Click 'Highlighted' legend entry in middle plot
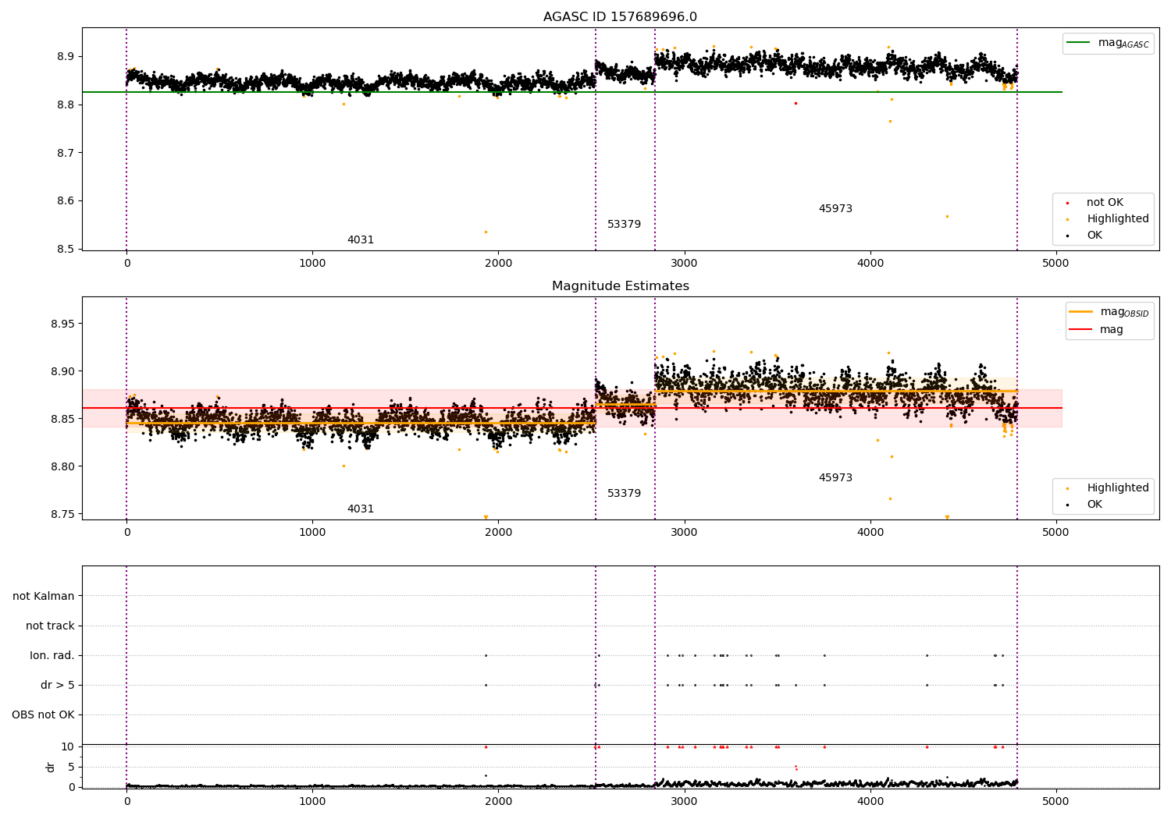Image resolution: width=1171 pixels, height=819 pixels. click(x=1118, y=488)
